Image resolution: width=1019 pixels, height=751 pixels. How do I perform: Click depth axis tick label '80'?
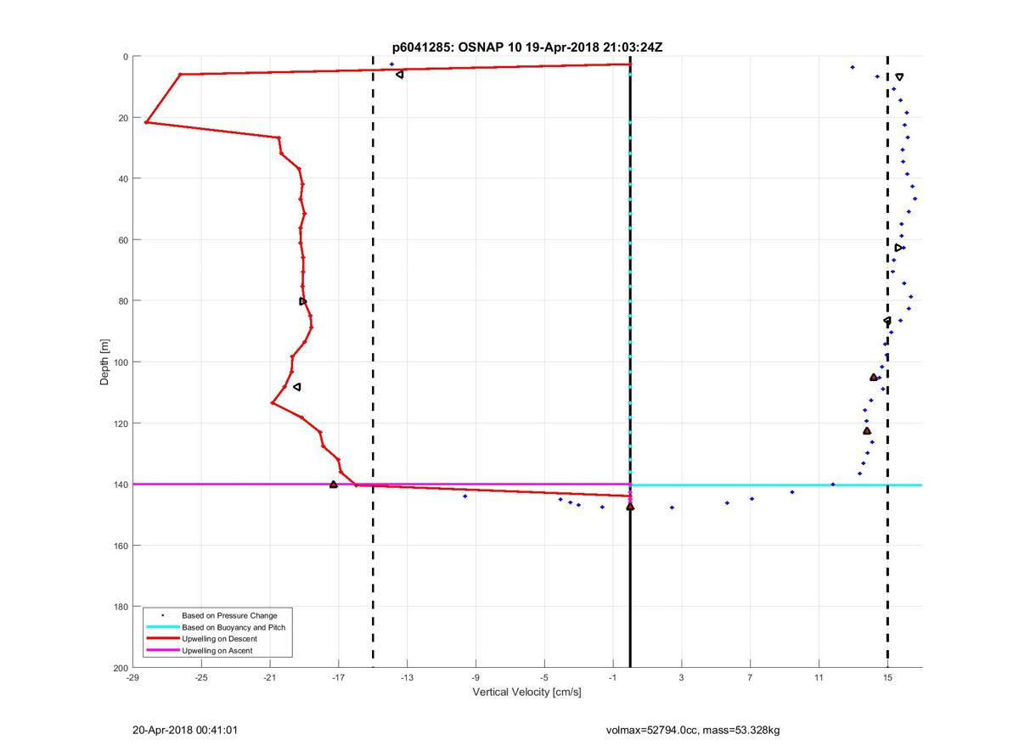click(x=123, y=301)
